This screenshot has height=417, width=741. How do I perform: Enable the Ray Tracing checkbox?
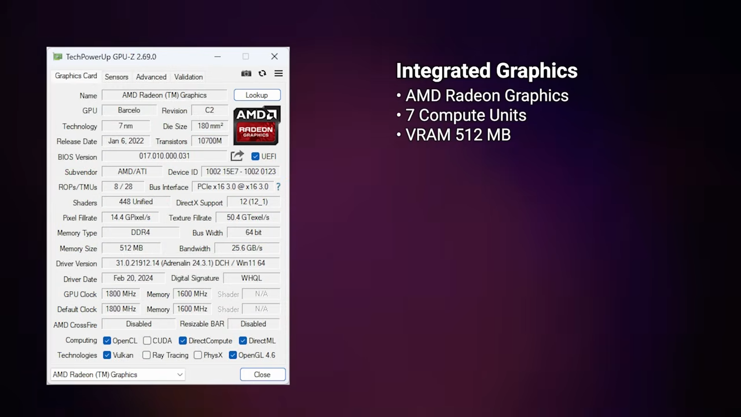pos(146,355)
